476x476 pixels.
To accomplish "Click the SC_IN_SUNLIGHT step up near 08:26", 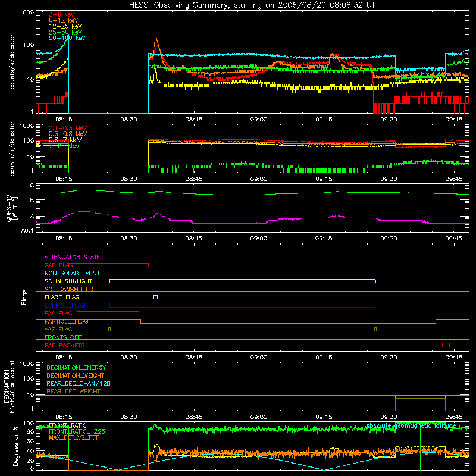I will [109, 281].
